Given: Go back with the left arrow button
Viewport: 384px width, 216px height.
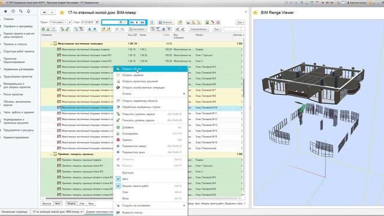Looking at the screenshot, I should pos(44,12).
